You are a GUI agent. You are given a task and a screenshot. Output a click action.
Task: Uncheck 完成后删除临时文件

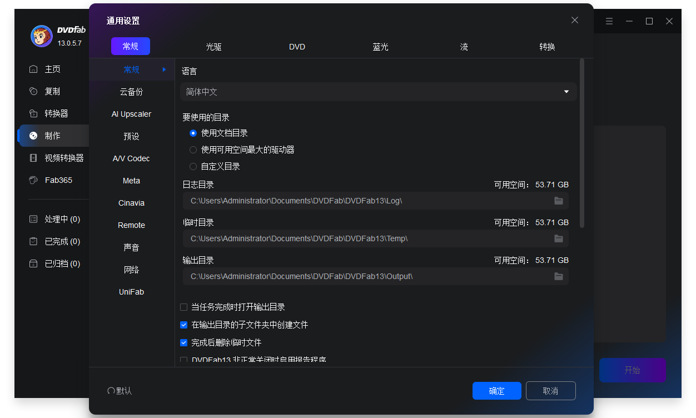pyautogui.click(x=183, y=342)
